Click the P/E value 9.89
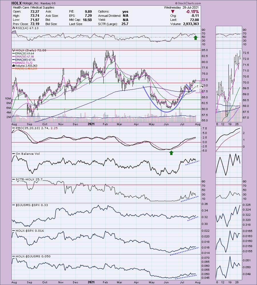The width and height of the screenshot is (257, 285). [x=88, y=11]
